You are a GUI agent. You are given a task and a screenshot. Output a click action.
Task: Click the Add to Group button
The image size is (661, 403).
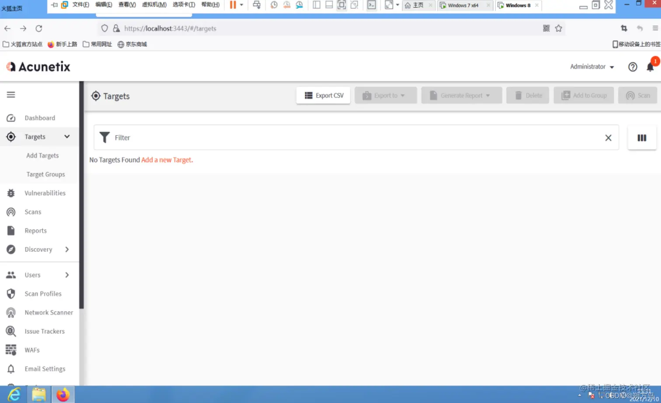click(x=584, y=95)
